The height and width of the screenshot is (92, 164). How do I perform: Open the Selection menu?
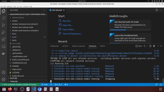click(x=9, y=6)
